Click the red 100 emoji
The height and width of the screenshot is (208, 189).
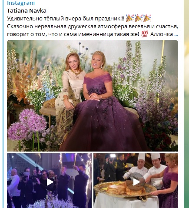[145, 34]
